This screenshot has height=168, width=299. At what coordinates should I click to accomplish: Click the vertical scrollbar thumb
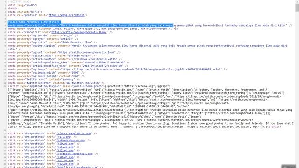(297, 8)
